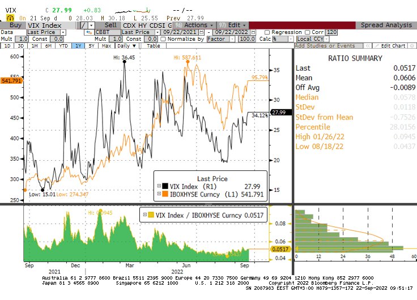Screen dimensions: 417x300
Task: Click the Buy side Mult 1.0 field
Action: (x=22, y=39)
